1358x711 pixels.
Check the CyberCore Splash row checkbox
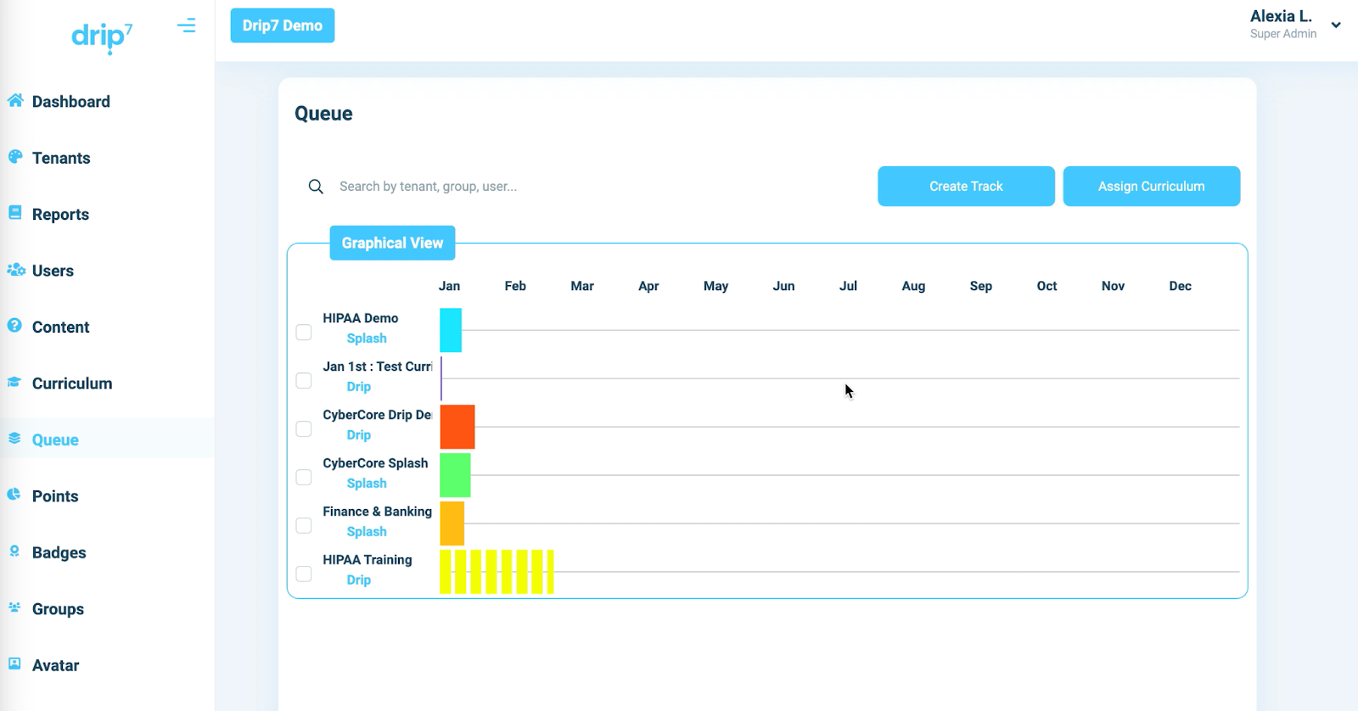pyautogui.click(x=304, y=478)
